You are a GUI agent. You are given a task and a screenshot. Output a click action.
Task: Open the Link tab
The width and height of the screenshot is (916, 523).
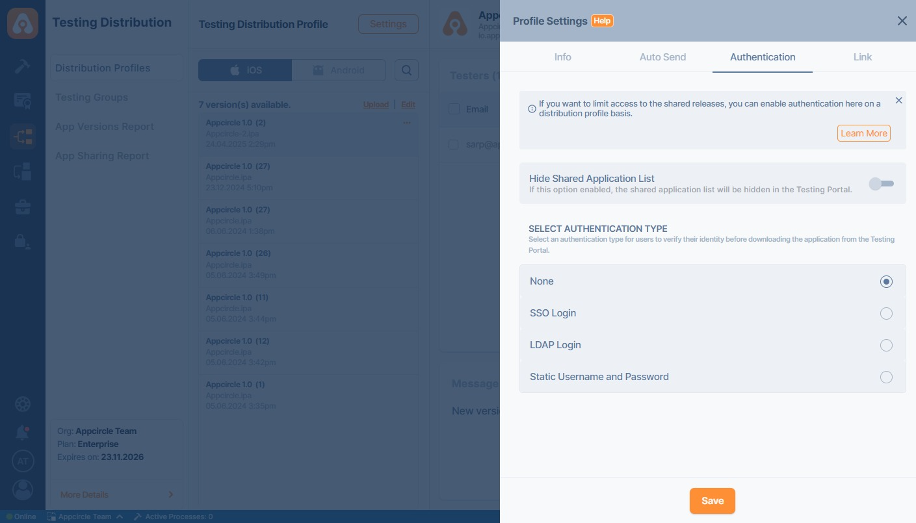click(x=862, y=57)
